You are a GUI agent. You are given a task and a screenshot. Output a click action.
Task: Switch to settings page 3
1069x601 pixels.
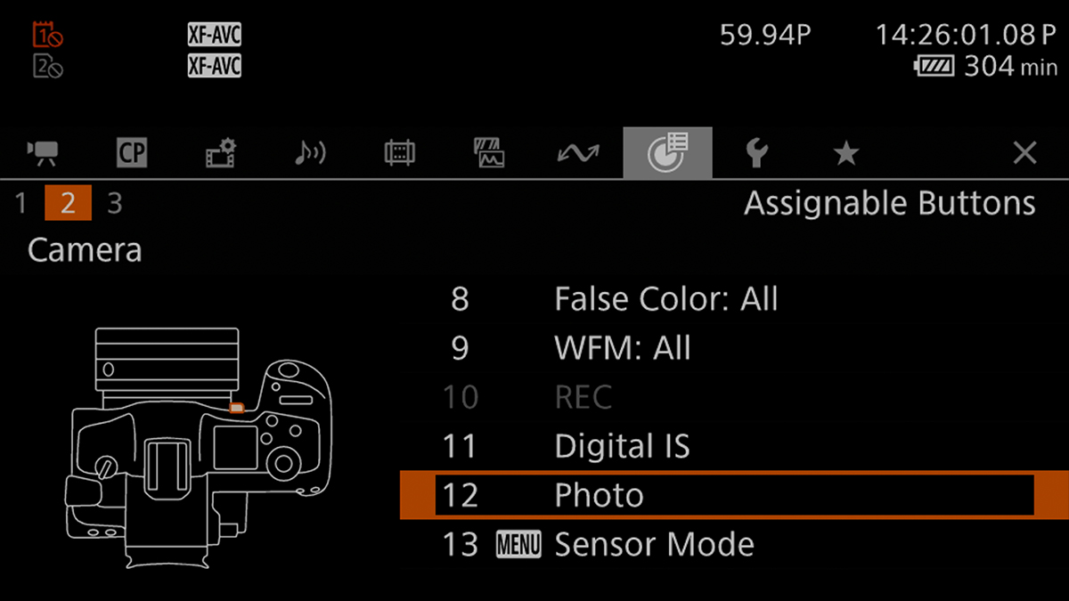click(114, 202)
